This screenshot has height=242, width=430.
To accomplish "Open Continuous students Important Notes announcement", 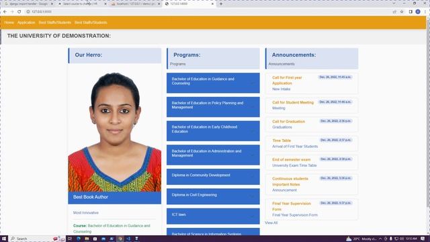I will (290, 182).
